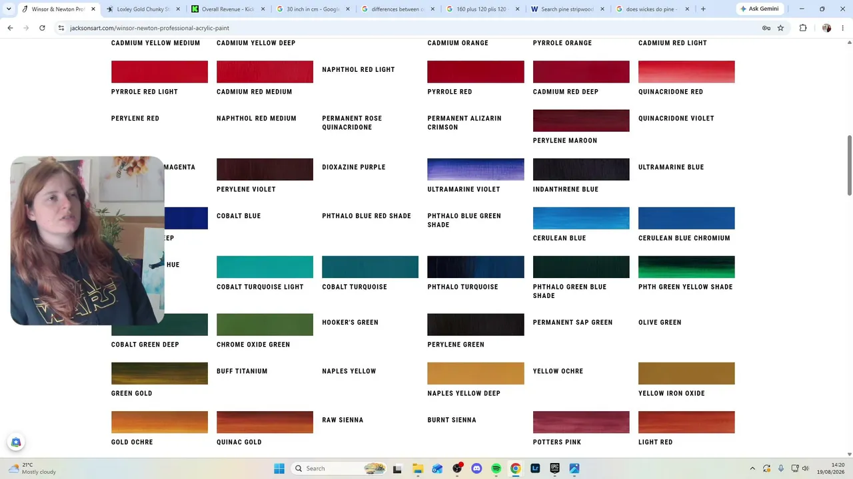Screen dimensions: 853x479
Task: Bookmark this page with the star icon
Action: tap(780, 28)
